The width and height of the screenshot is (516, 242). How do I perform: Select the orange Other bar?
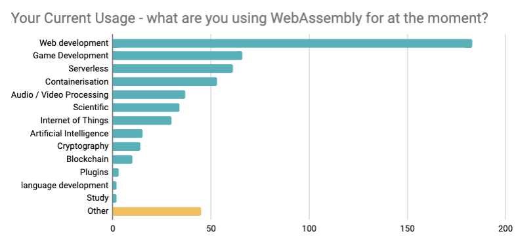(x=157, y=211)
